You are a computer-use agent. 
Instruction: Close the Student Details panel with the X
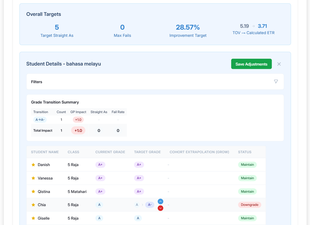coord(279,64)
